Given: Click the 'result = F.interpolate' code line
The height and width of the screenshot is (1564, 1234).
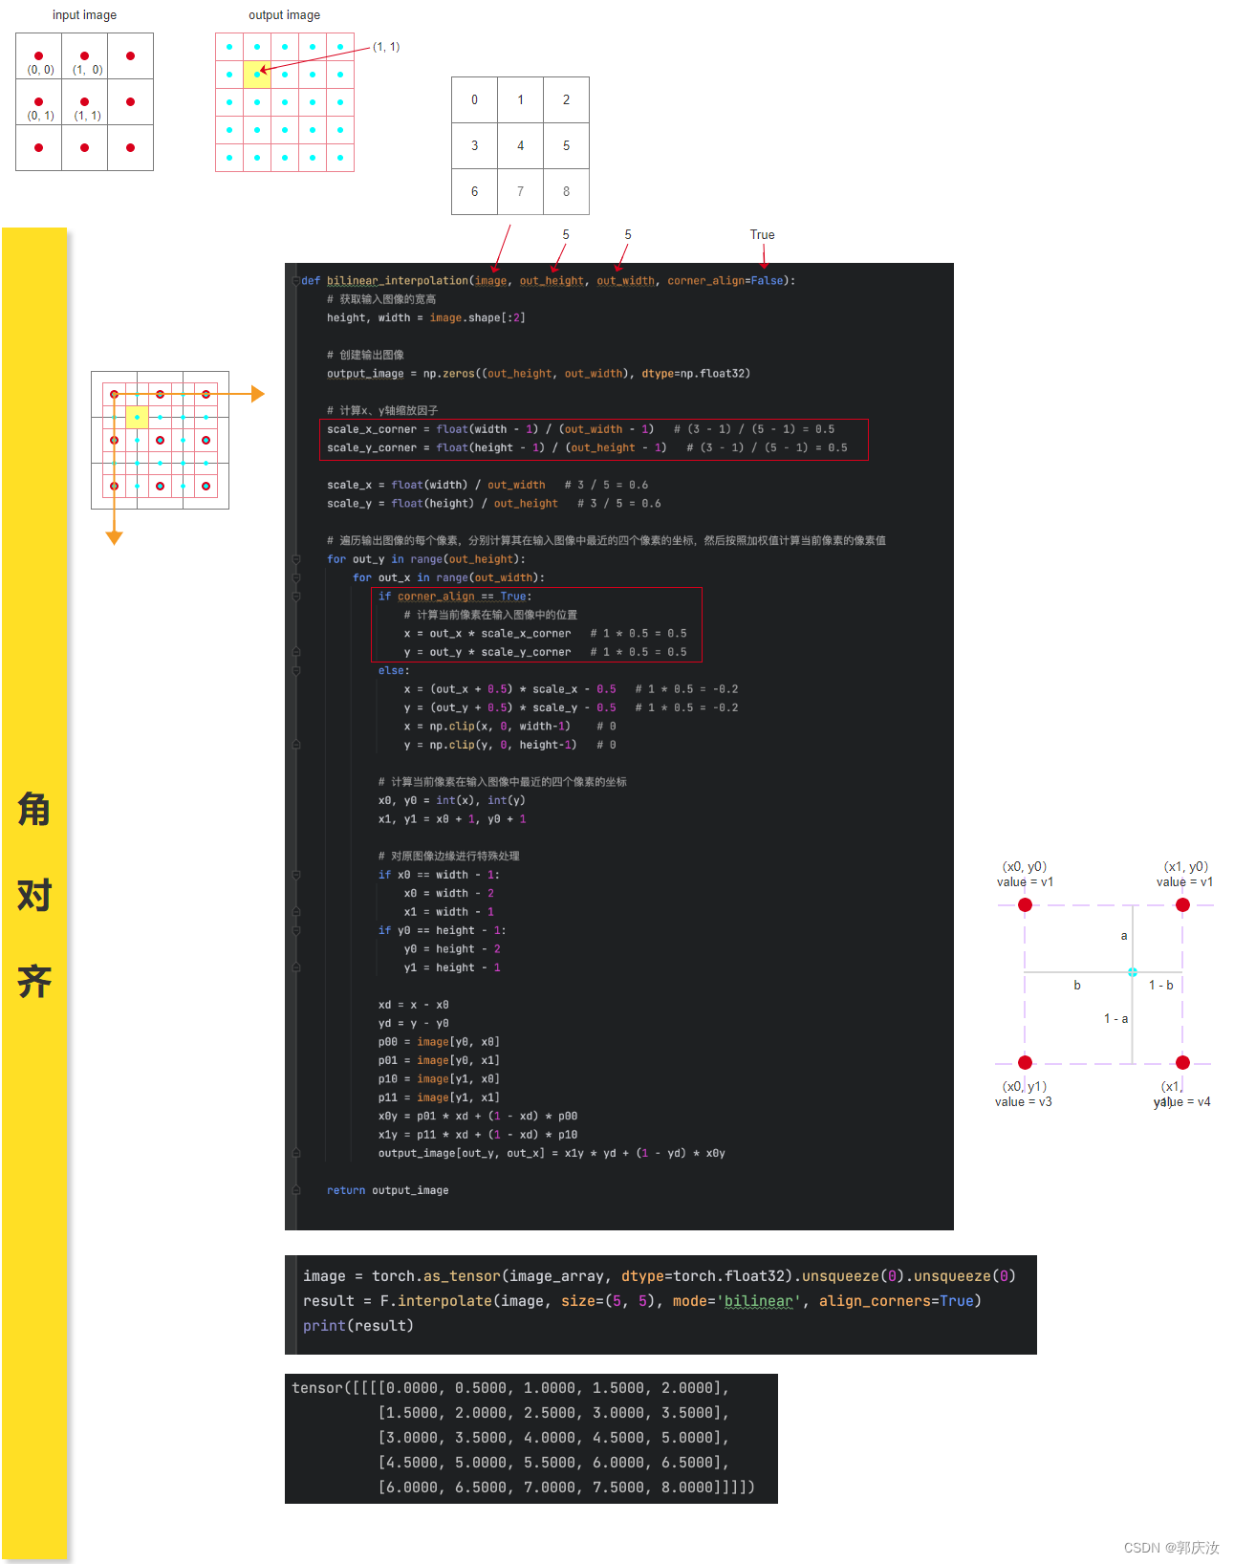Looking at the screenshot, I should tap(642, 1301).
